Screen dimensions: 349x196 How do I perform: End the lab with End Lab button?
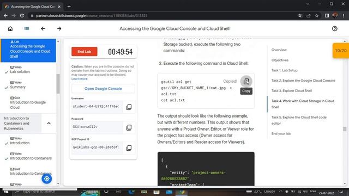(x=85, y=52)
